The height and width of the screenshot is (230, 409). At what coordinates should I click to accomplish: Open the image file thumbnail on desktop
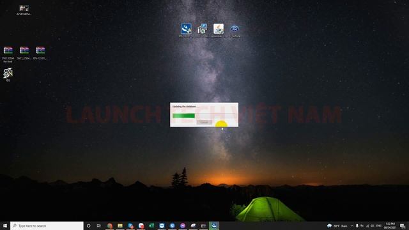coord(24,10)
